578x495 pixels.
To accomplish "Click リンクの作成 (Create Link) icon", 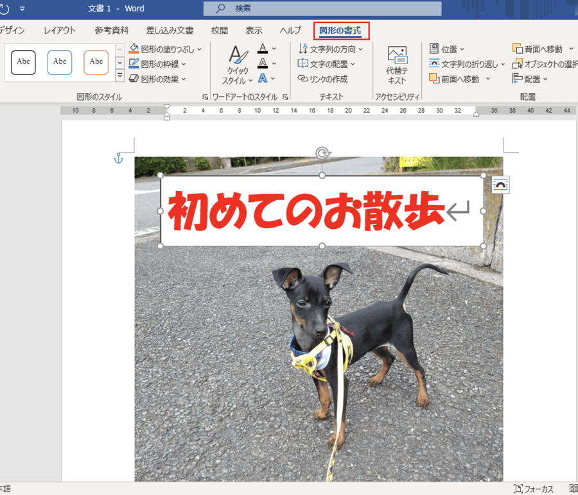I will [303, 79].
